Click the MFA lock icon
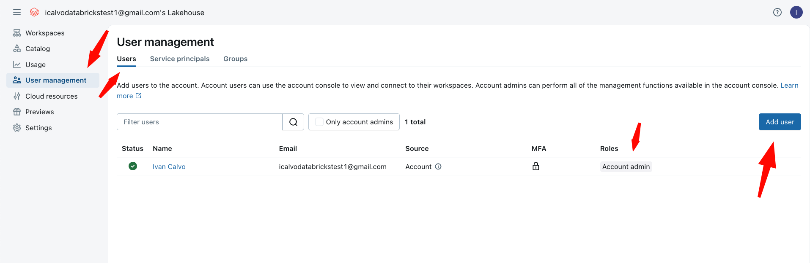Viewport: 810px width, 263px height. pyautogui.click(x=535, y=166)
